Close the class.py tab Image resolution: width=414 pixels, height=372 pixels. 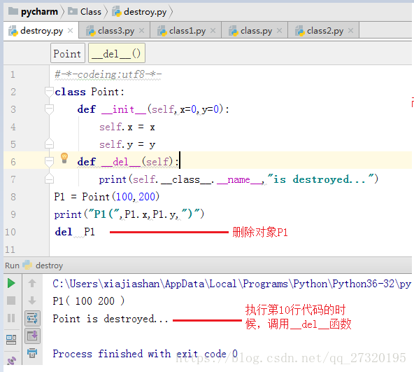(x=279, y=31)
